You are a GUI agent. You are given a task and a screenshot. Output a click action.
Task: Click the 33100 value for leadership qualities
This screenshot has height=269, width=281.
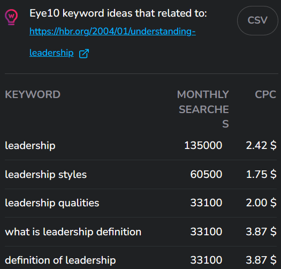coord(206,203)
